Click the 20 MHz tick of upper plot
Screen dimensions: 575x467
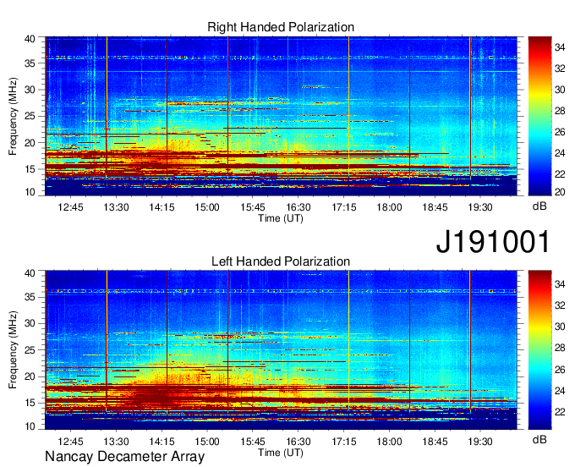click(x=30, y=143)
